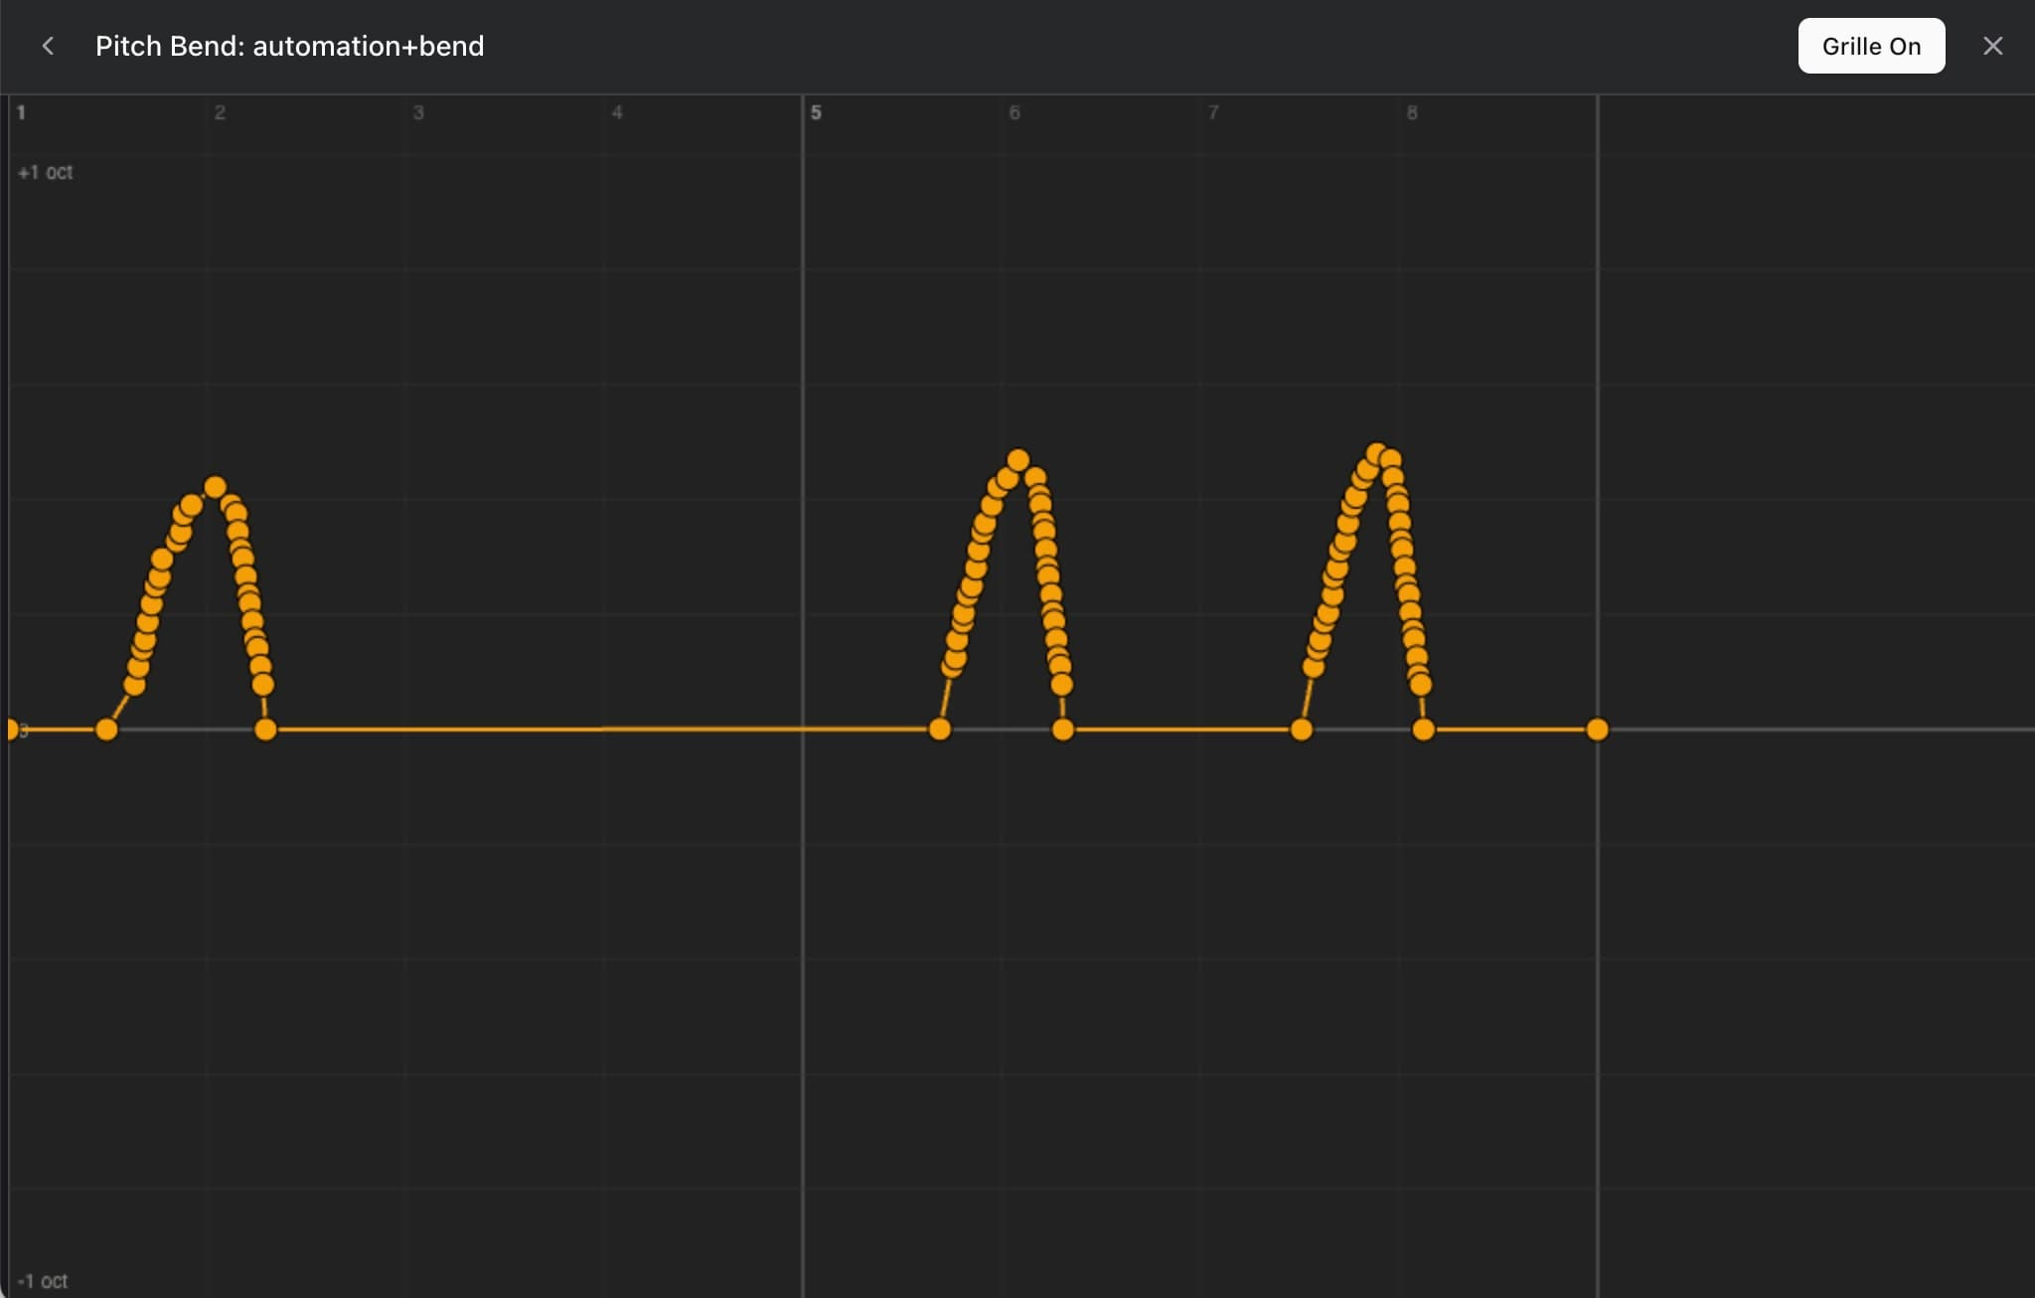Viewport: 2035px width, 1298px height.
Task: Select baseline point starting the first bend
Action: (x=106, y=730)
